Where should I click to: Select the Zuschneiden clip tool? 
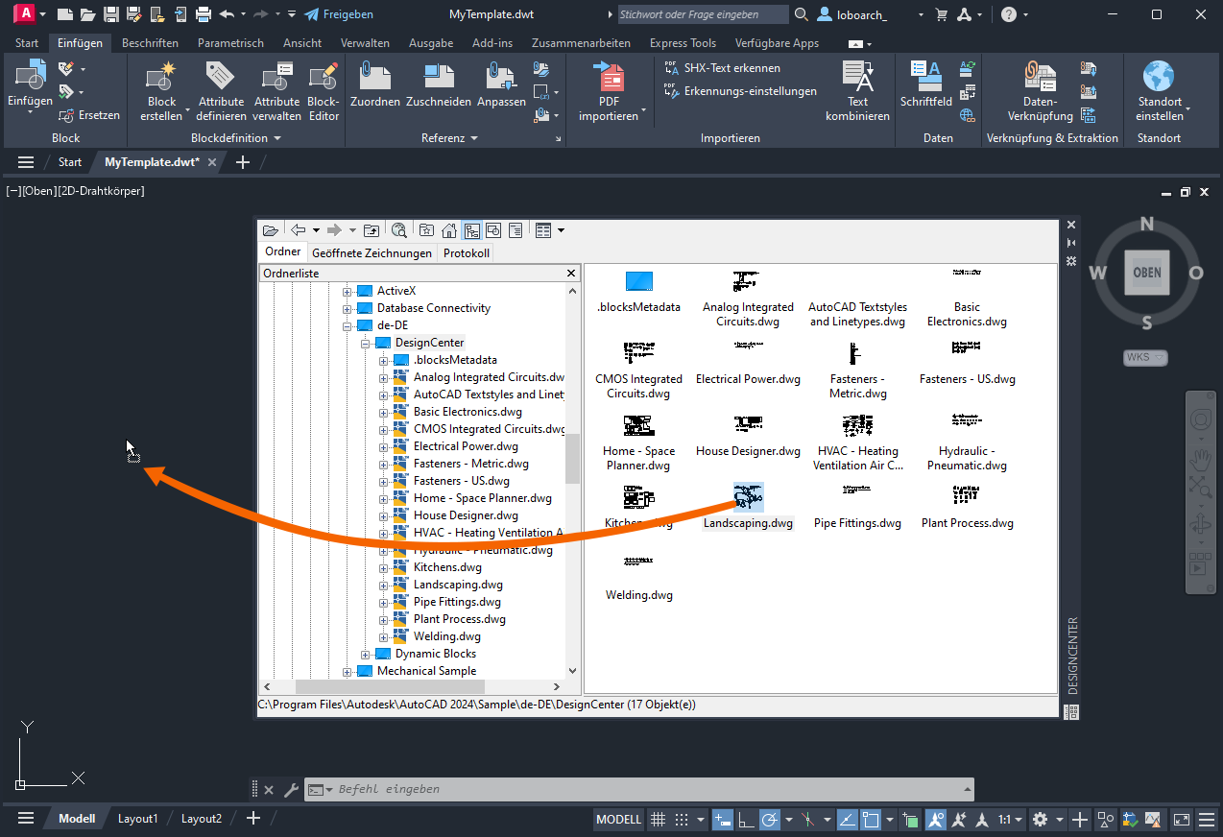438,84
